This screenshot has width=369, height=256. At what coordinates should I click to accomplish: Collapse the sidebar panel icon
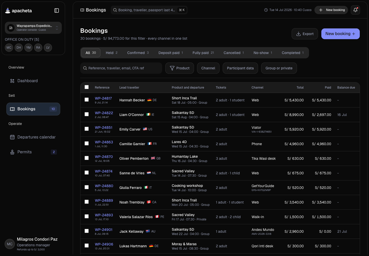point(57,10)
